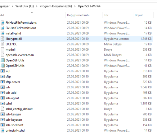Go to Program Dosyaları (x86) breadcrumb
157x140 pixels.
[x=56, y=6]
